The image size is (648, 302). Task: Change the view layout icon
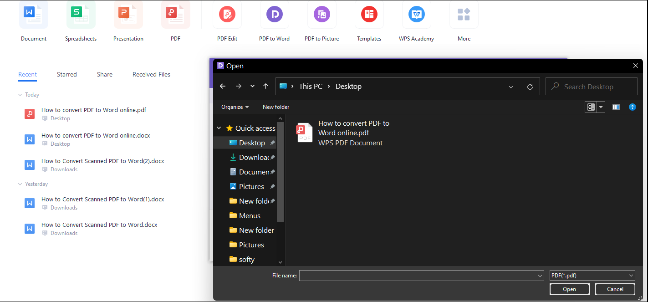click(x=591, y=107)
